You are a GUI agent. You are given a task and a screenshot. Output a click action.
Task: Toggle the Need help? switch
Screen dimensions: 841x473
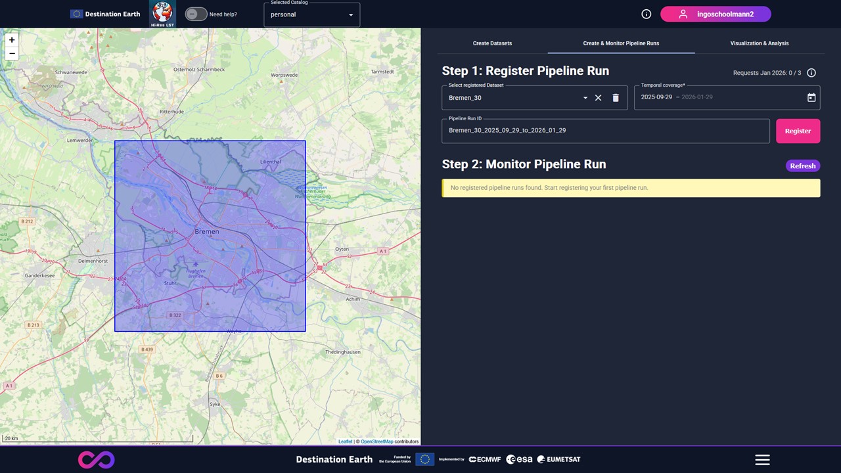click(195, 14)
